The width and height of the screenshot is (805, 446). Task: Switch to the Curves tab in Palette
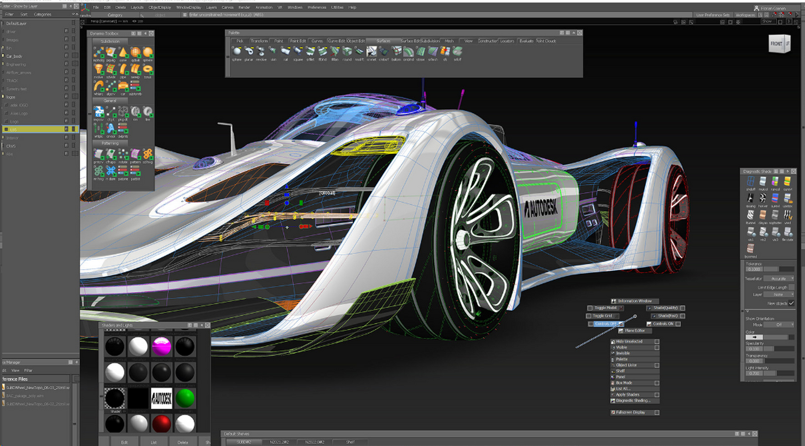(317, 41)
